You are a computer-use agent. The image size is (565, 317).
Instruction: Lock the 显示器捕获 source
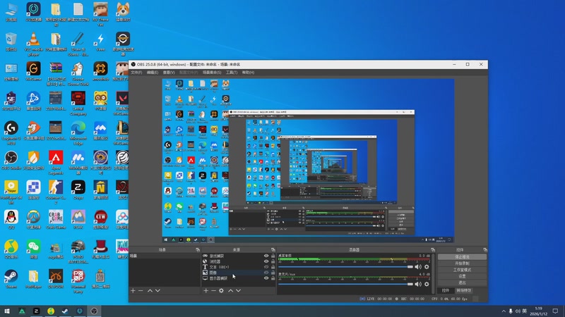[273, 278]
